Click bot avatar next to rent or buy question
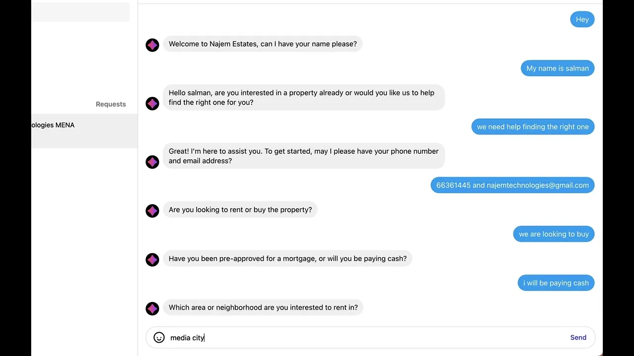Image resolution: width=634 pixels, height=356 pixels. pyautogui.click(x=153, y=211)
